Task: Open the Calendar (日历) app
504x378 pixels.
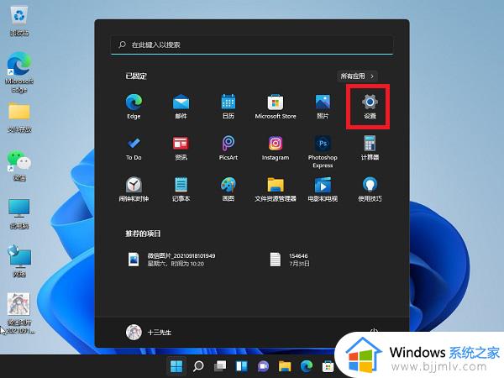Action: (x=228, y=107)
